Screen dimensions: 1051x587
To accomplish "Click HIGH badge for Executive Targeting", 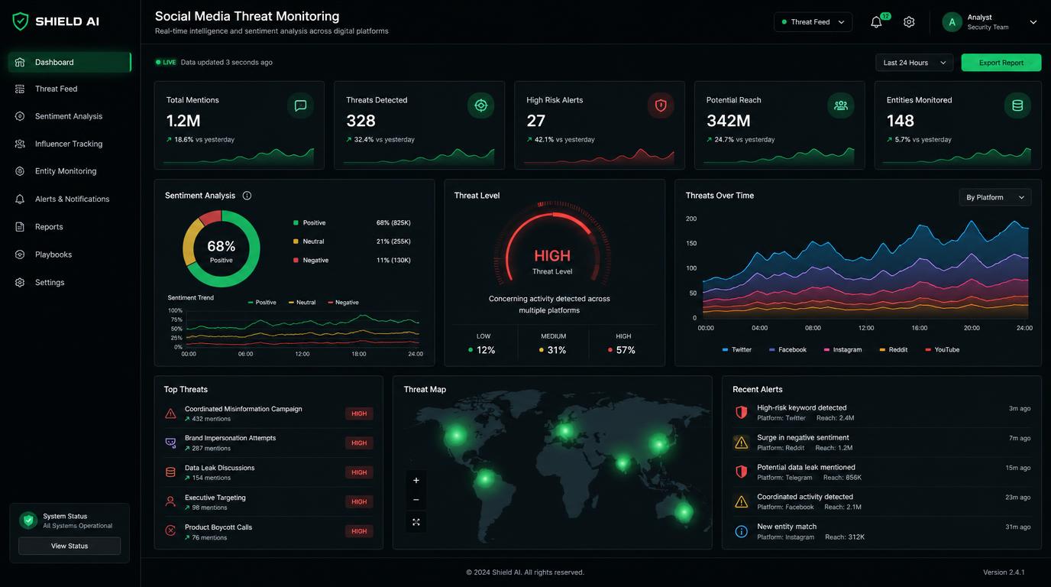I will 359,501.
